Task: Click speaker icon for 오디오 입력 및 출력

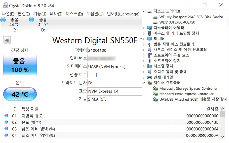Action: (149, 72)
